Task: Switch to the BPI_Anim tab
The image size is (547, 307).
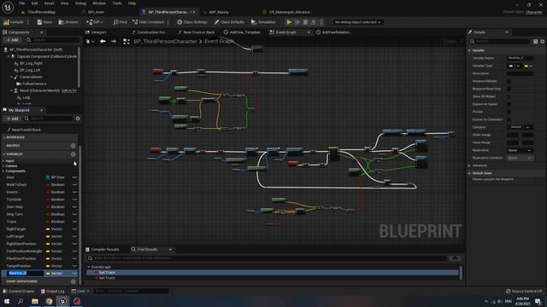Action: pos(93,12)
